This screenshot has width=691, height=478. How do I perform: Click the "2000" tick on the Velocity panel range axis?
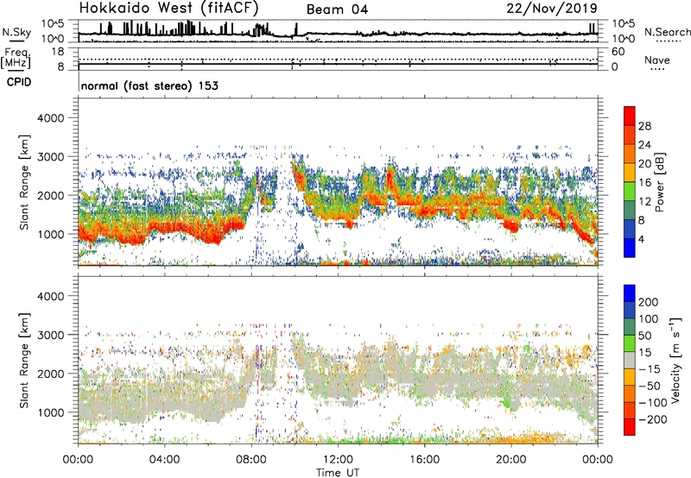50,374
